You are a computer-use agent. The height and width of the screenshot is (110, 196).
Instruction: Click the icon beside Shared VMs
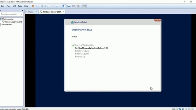pos(1,24)
